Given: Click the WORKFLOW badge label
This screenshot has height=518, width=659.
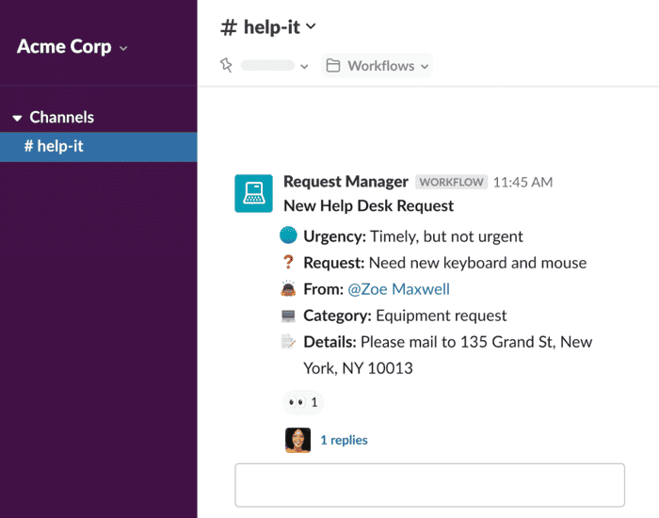Looking at the screenshot, I should [x=451, y=182].
